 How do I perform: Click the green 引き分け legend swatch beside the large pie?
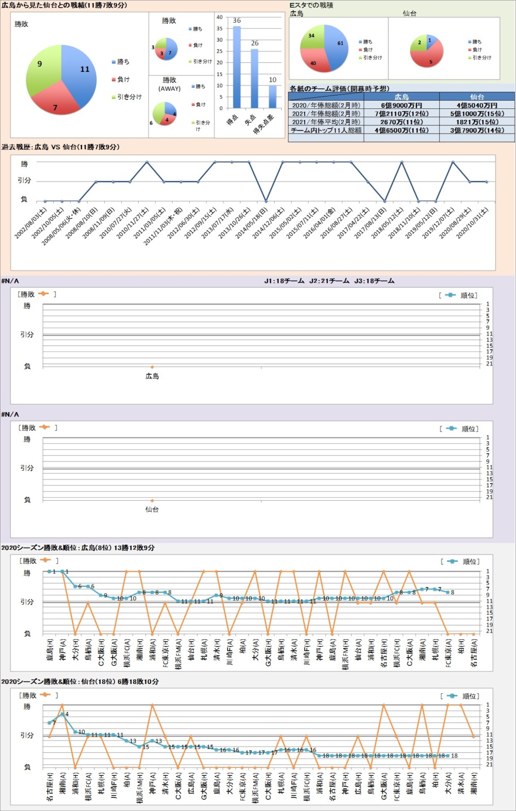tap(114, 97)
